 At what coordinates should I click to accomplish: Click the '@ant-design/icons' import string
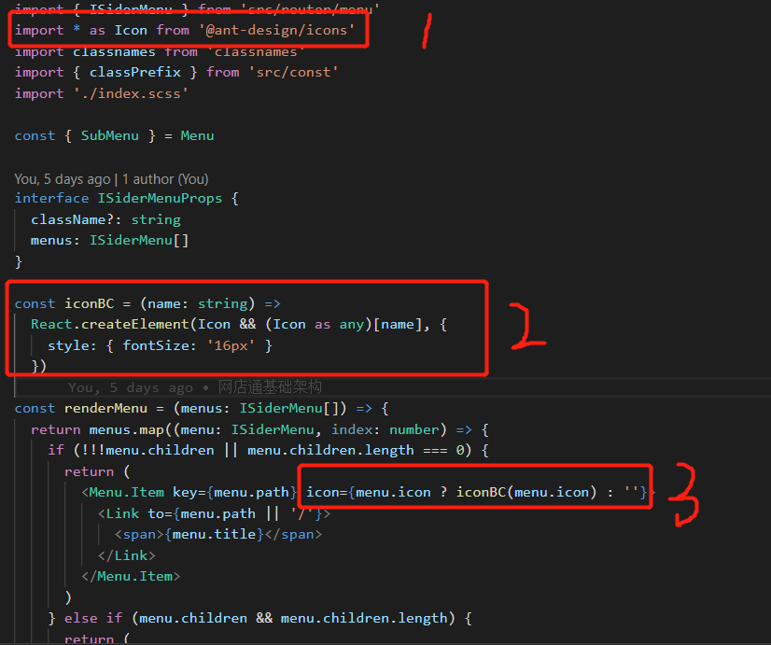[x=276, y=31]
